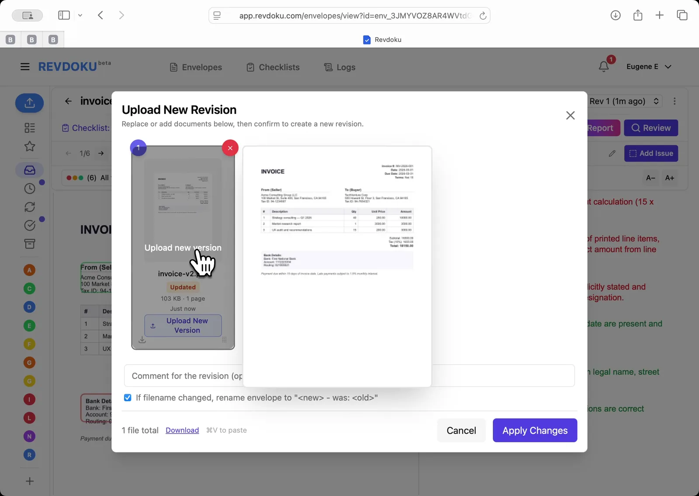Click the sync icon in the left sidebar
Screen dimensions: 699x496
29,207
